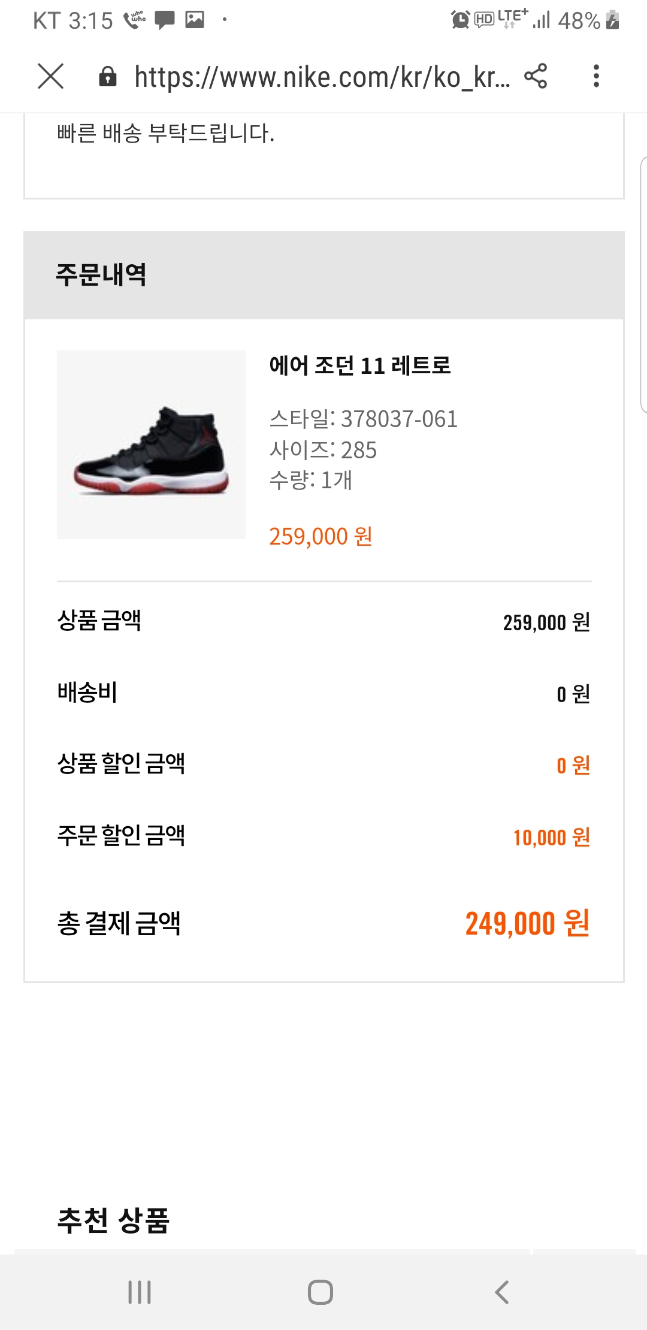Tap the 에어 조던 11 레트로 product title
The width and height of the screenshot is (647, 1330).
(360, 365)
